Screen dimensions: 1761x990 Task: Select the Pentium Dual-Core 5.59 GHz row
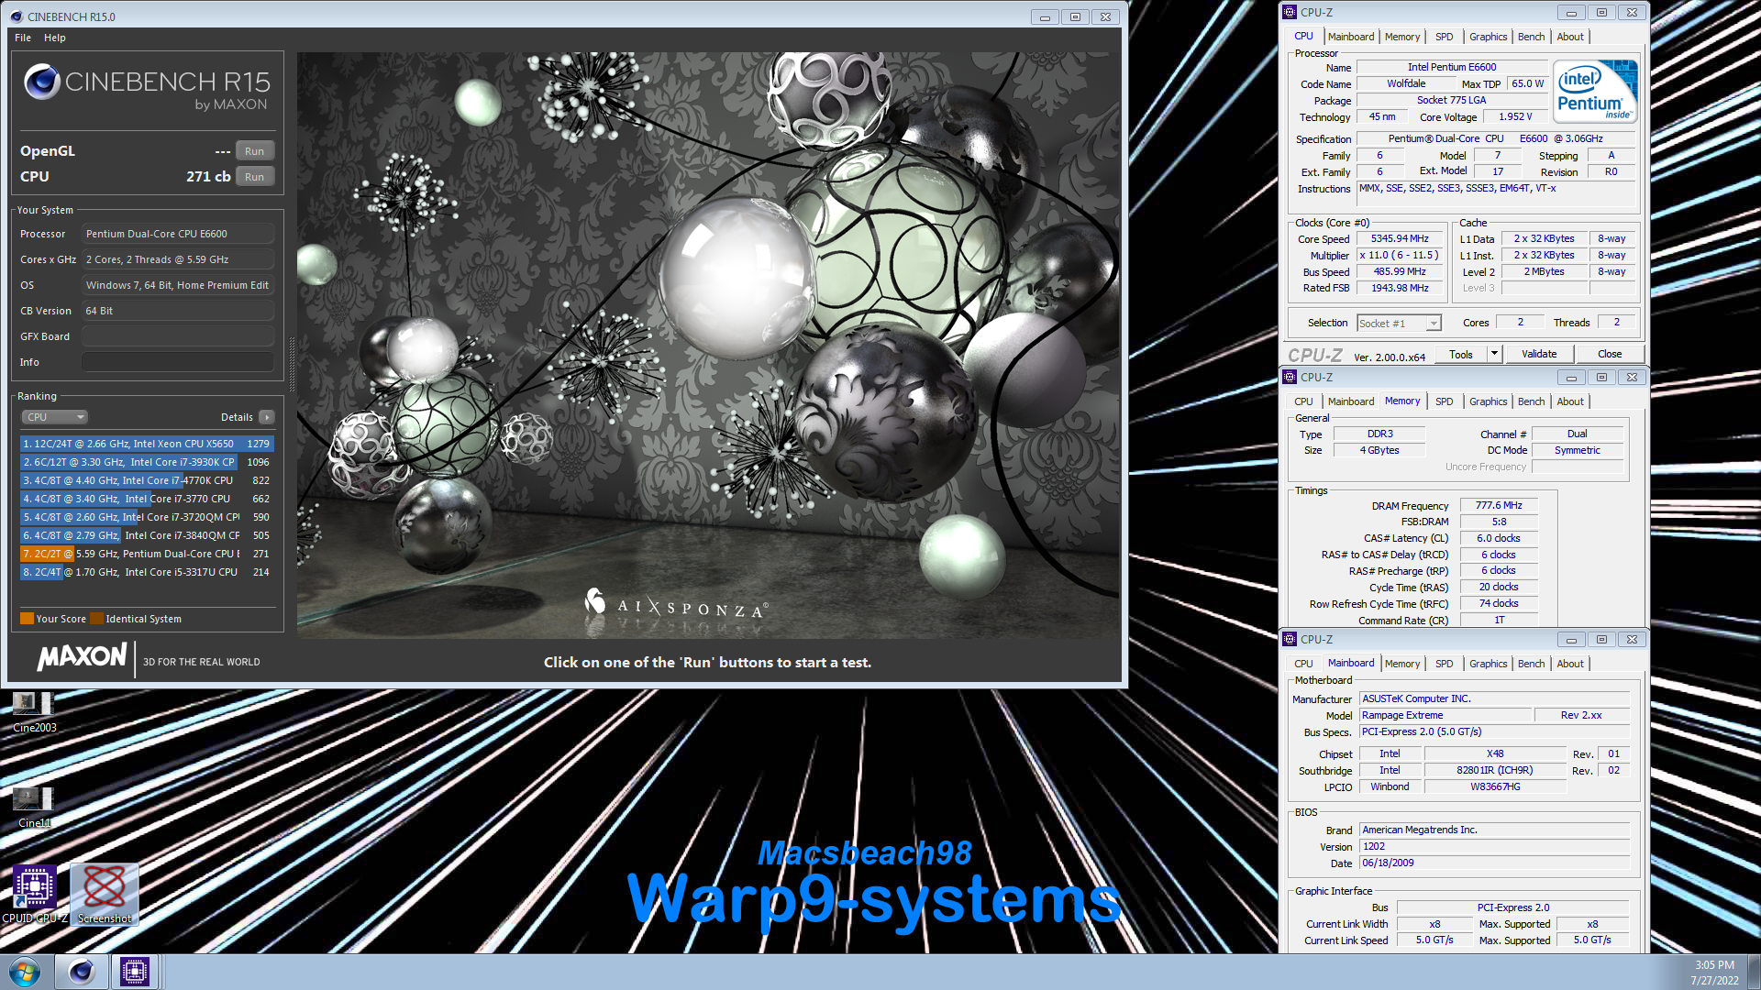tap(147, 554)
